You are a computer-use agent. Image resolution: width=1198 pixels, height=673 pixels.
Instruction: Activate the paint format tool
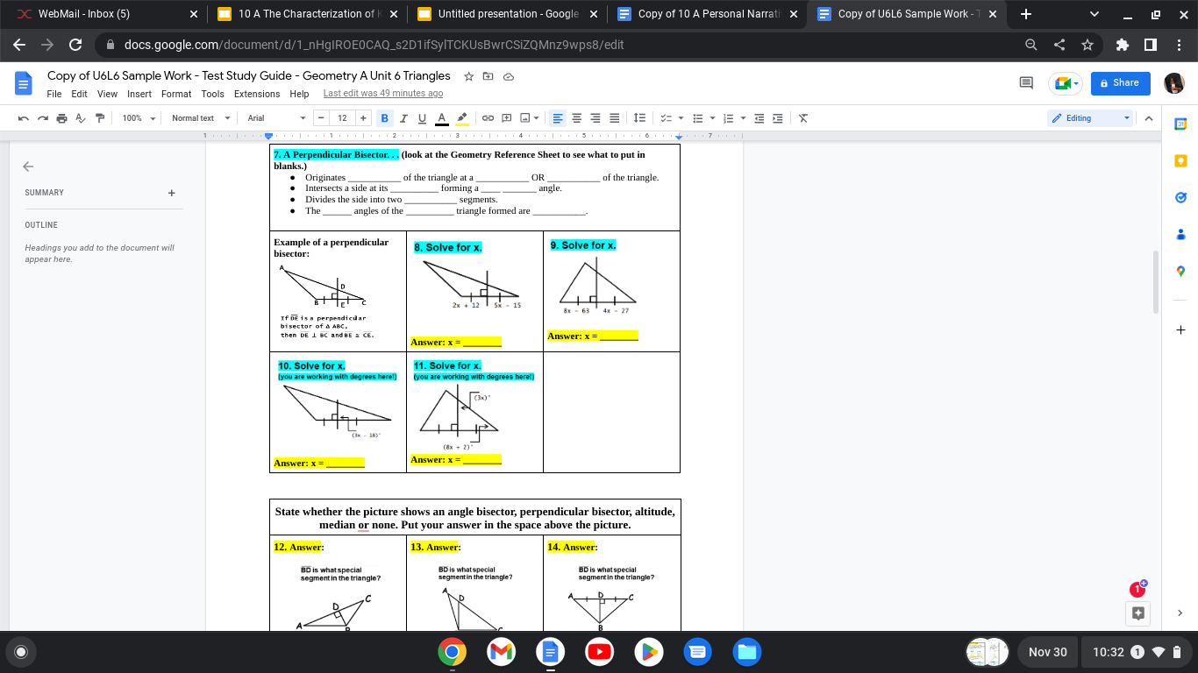100,118
